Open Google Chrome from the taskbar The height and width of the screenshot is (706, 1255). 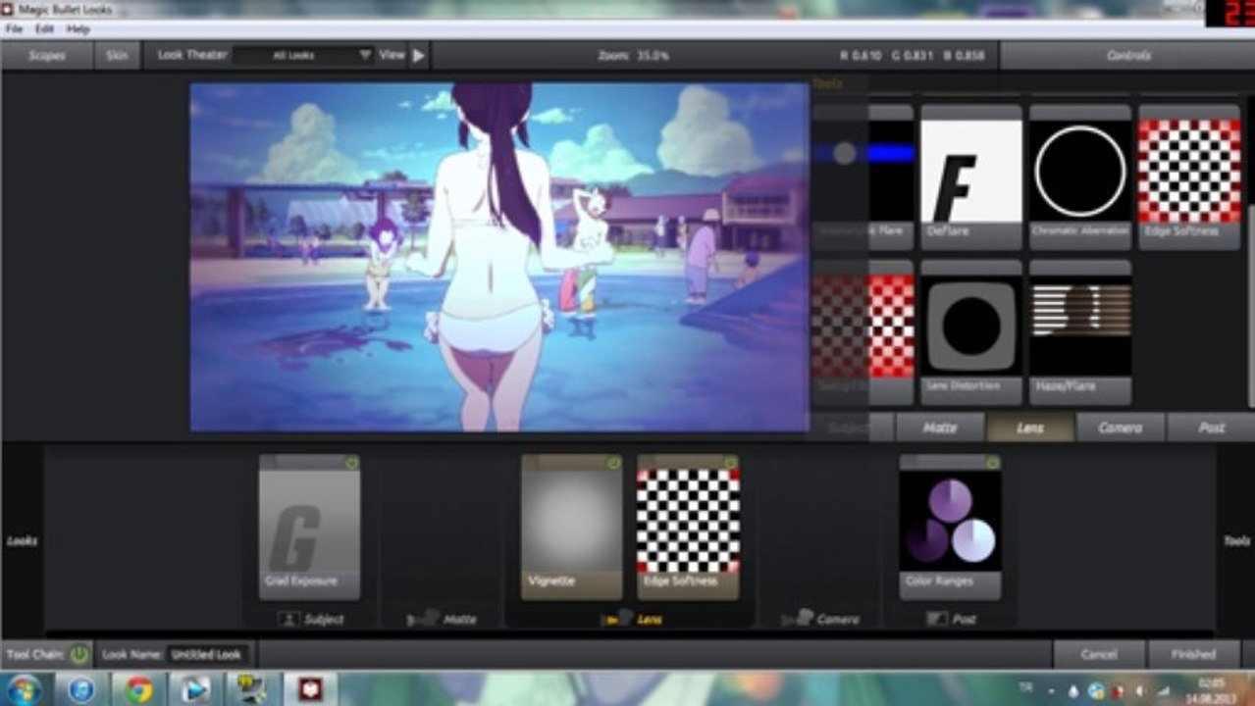138,689
